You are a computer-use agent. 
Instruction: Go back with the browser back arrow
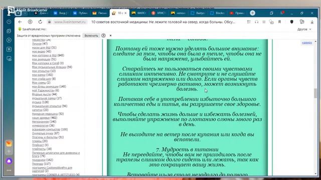(x=20, y=22)
